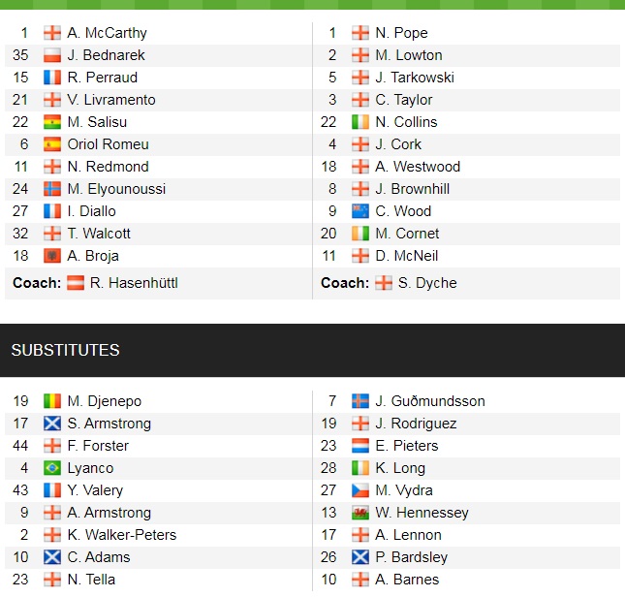Click the Iceland flag beside J. Guðmundsson
This screenshot has width=625, height=597.
pos(360,401)
